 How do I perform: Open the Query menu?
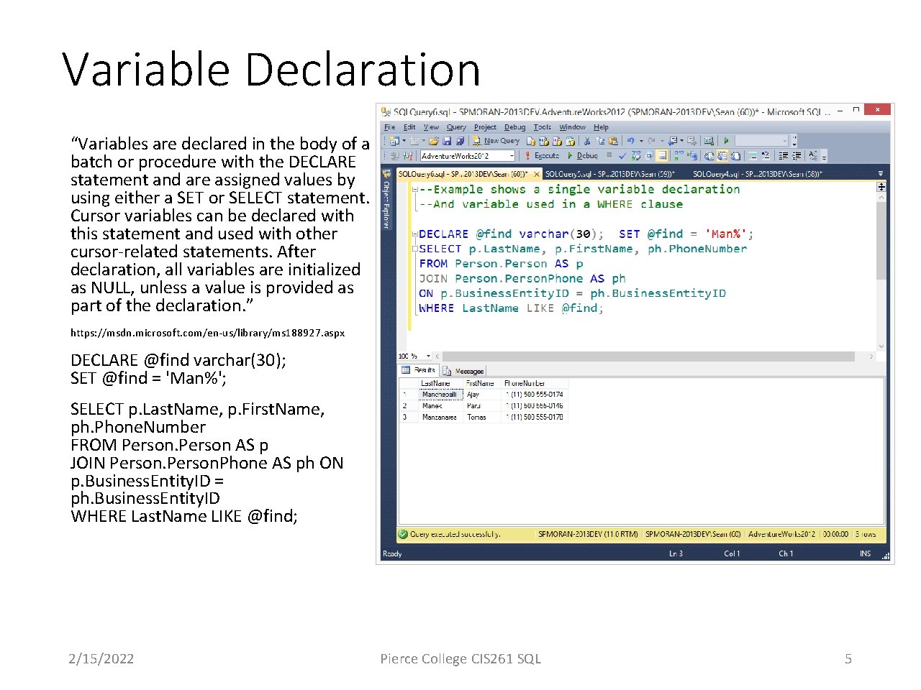[x=457, y=127]
